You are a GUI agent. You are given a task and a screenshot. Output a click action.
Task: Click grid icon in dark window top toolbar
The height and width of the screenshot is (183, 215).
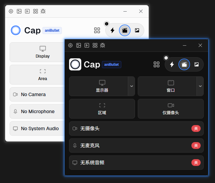[95, 45]
